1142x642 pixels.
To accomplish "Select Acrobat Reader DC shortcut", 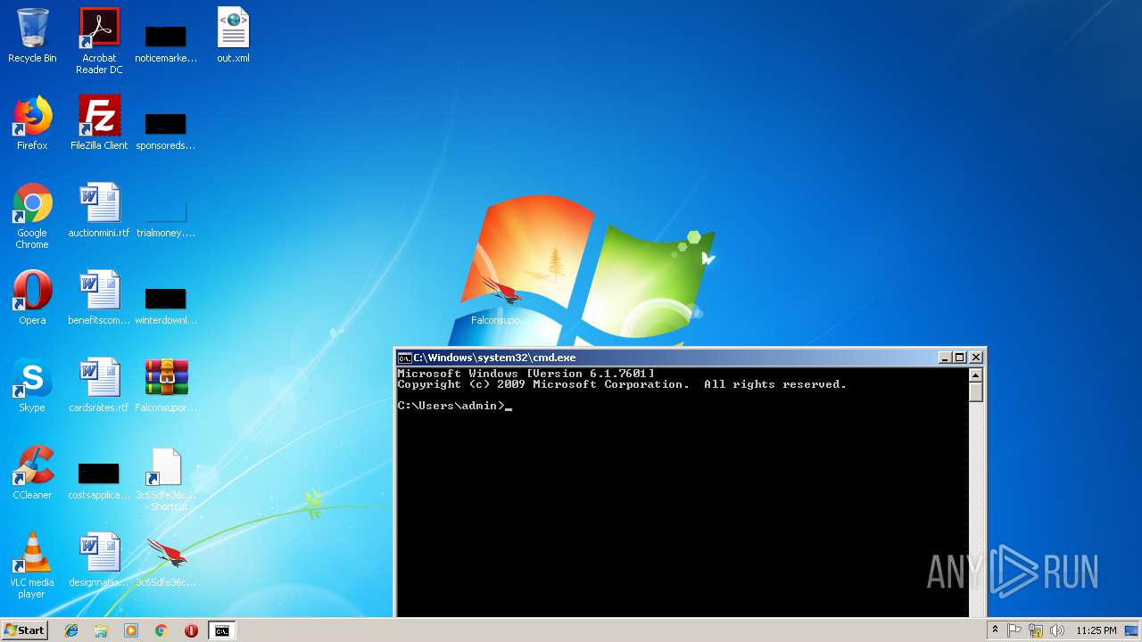I will click(99, 41).
